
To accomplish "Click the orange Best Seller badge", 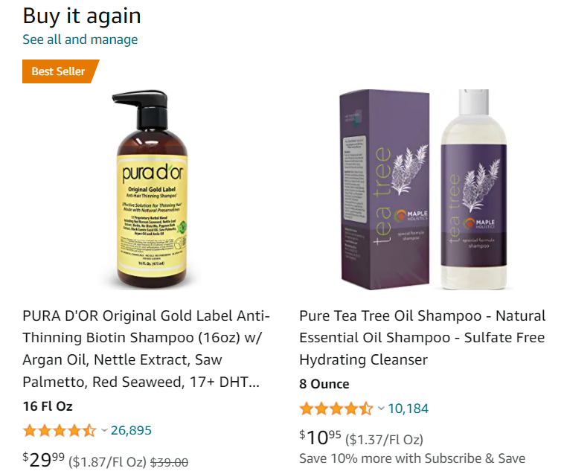I will coord(60,71).
